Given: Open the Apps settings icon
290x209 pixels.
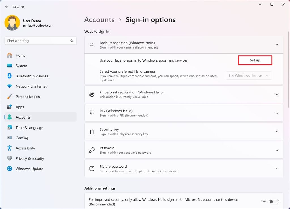Looking at the screenshot, I should [x=9, y=107].
